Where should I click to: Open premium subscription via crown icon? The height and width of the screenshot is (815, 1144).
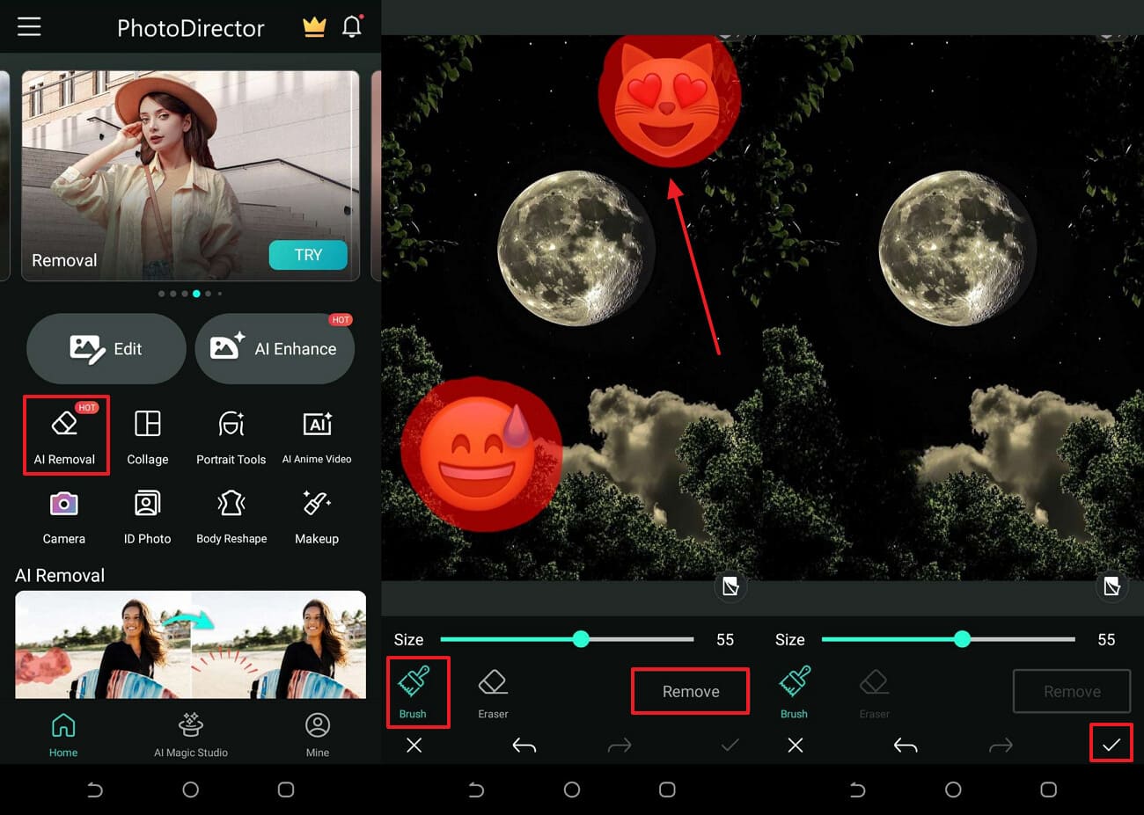tap(314, 26)
